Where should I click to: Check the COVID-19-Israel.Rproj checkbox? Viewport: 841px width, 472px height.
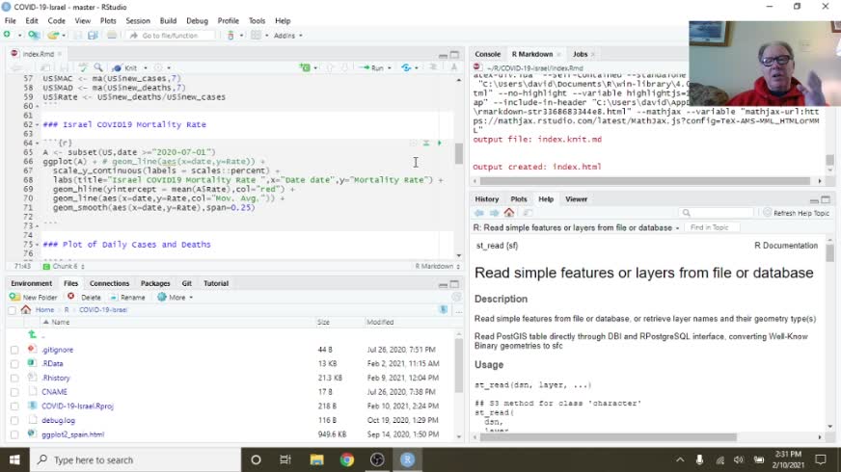[14, 406]
